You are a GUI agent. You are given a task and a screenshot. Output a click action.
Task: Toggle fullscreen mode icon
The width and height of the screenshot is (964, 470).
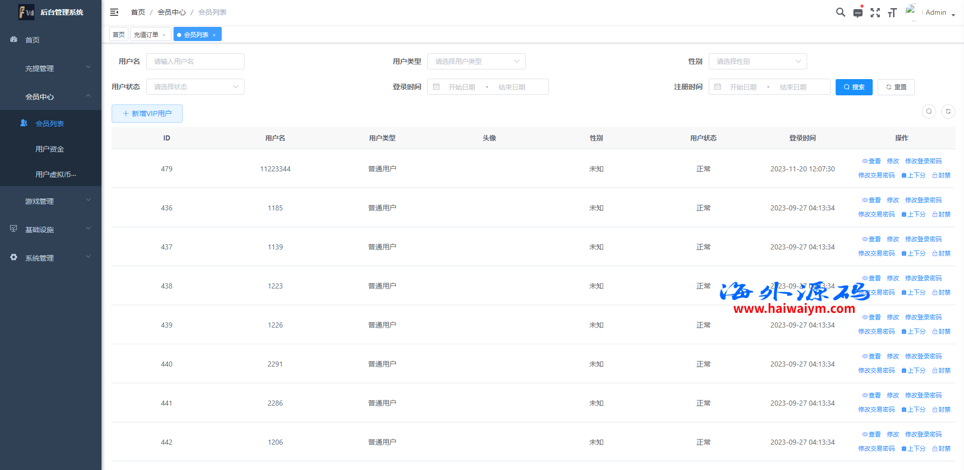point(875,13)
